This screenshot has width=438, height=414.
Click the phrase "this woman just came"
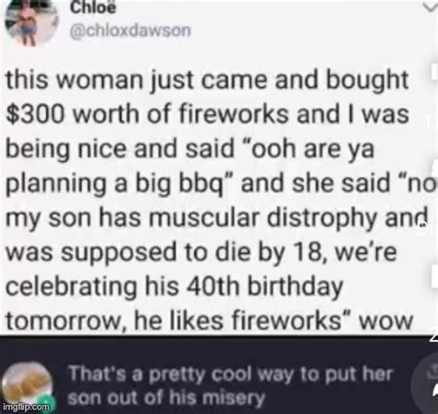132,79
